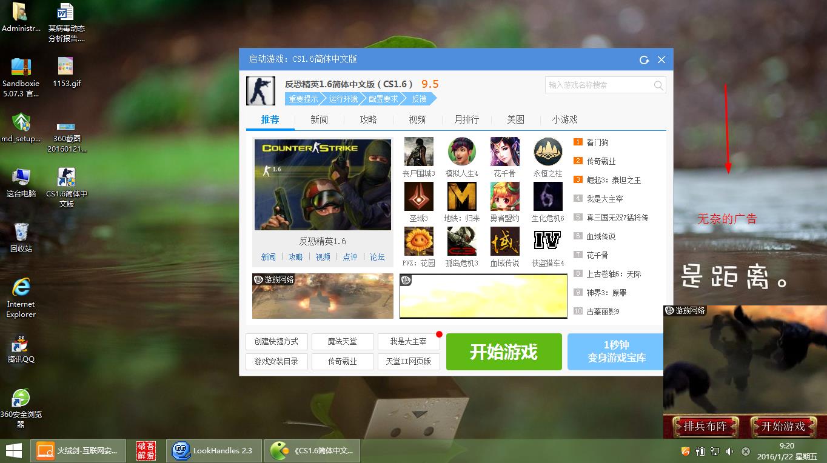Click the 配置要求 breadcrumb button
Image resolution: width=827 pixels, height=463 pixels.
coord(384,99)
